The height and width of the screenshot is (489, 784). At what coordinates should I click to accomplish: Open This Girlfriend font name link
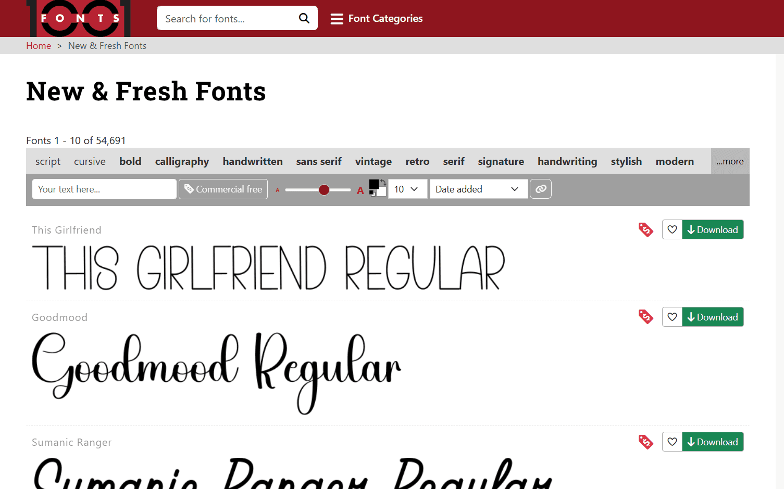pyautogui.click(x=67, y=230)
